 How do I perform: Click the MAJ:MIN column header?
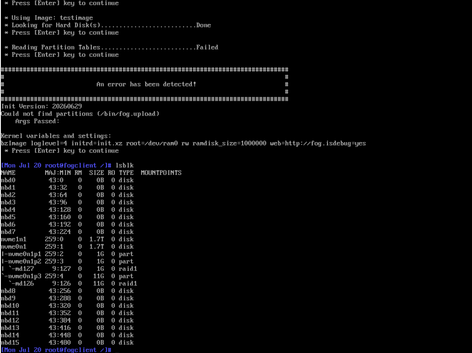coord(58,173)
